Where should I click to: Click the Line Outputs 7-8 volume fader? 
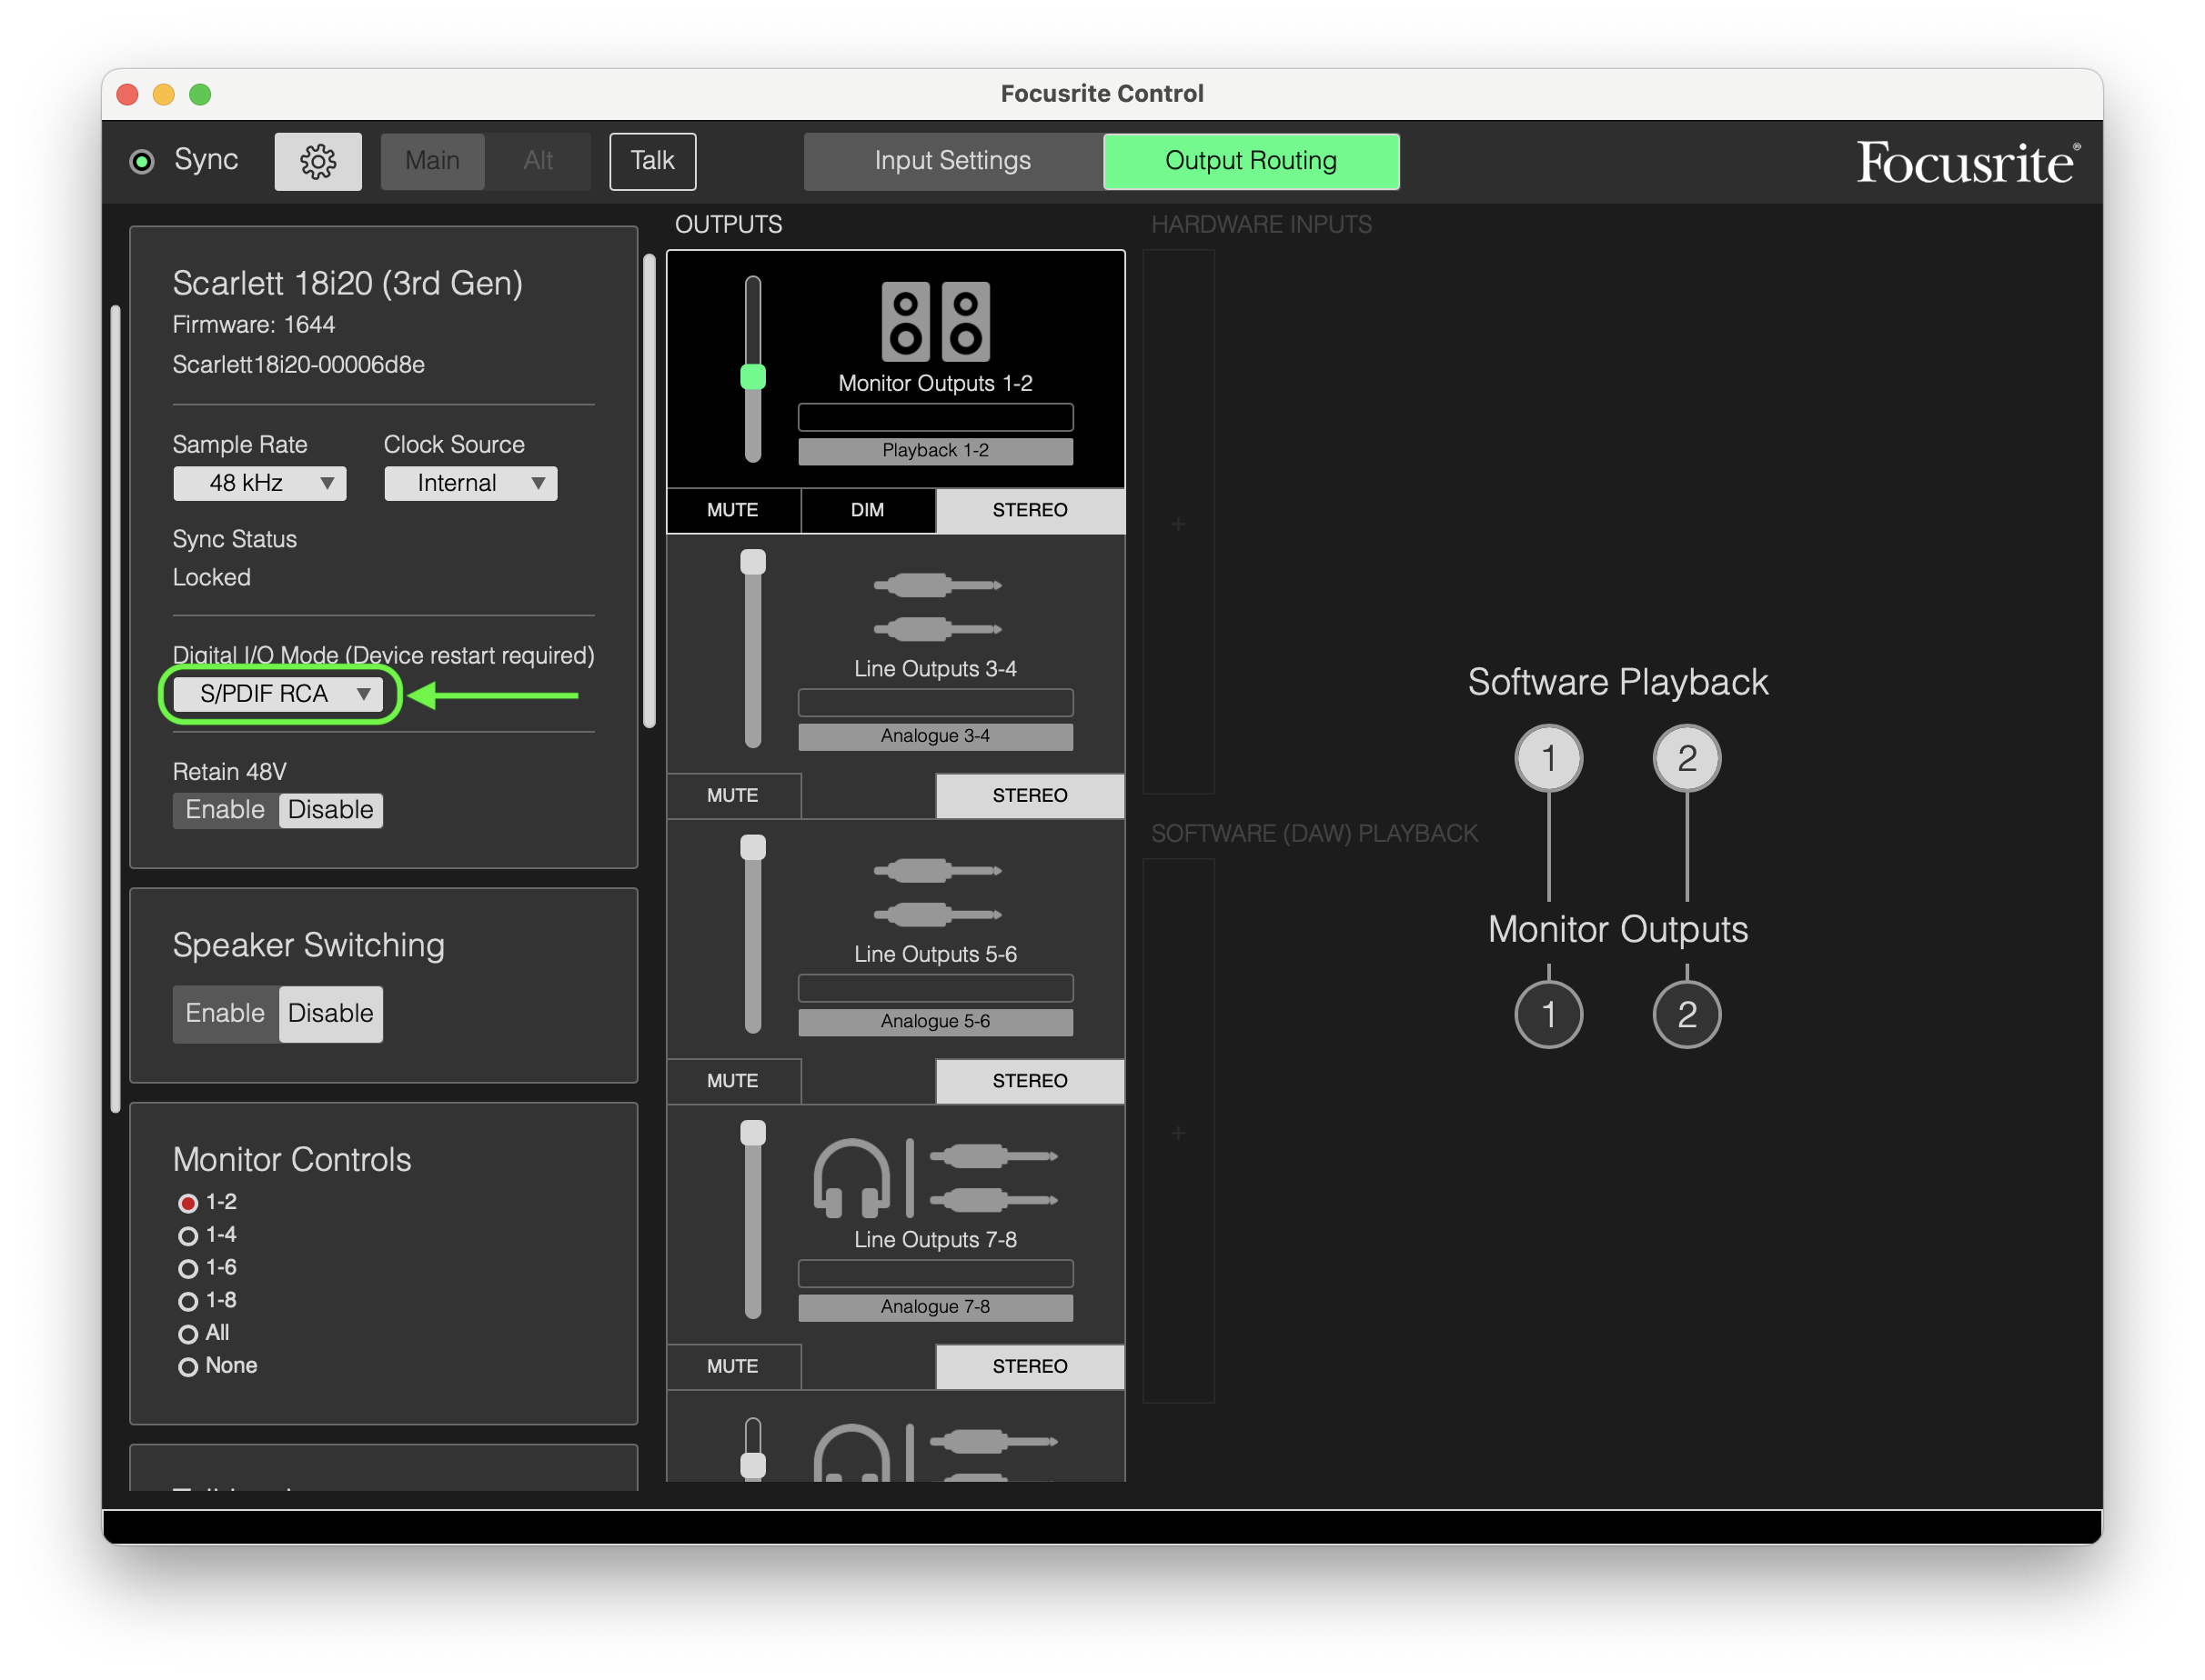(752, 1133)
